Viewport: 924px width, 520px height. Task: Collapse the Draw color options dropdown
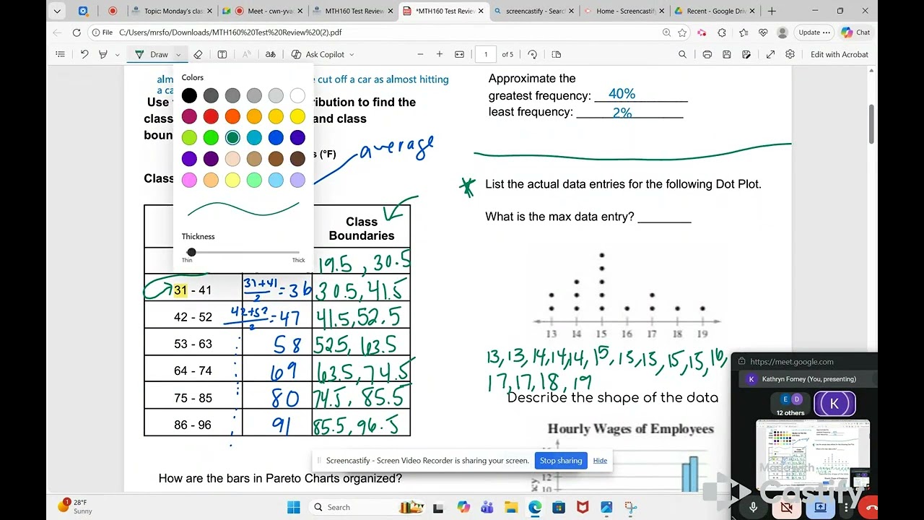[x=178, y=55]
